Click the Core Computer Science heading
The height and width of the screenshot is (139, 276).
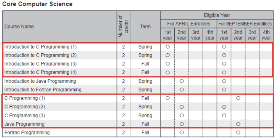coord(37,4)
